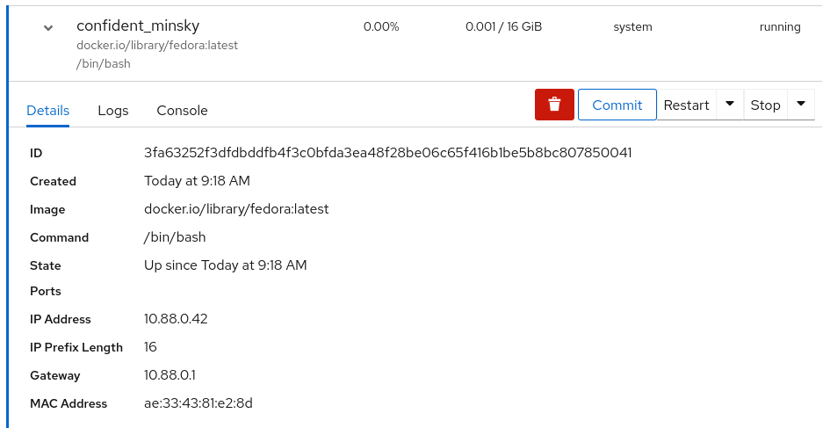Open the Restart dropdown arrow
830x435 pixels.
coord(729,105)
